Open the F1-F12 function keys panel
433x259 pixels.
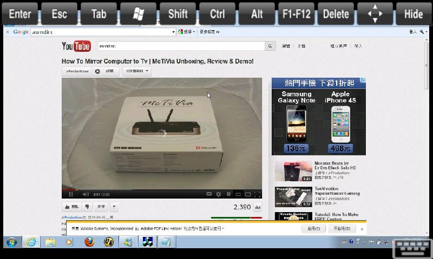click(296, 13)
